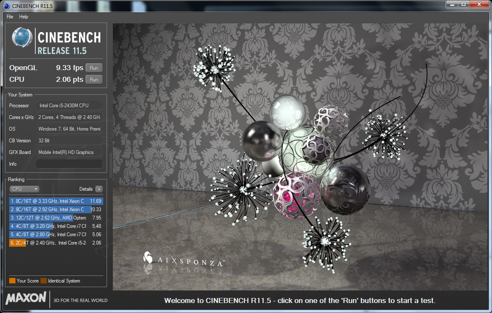The image size is (492, 313).
Task: Minimize the Cinebench window
Action: tap(452, 5)
